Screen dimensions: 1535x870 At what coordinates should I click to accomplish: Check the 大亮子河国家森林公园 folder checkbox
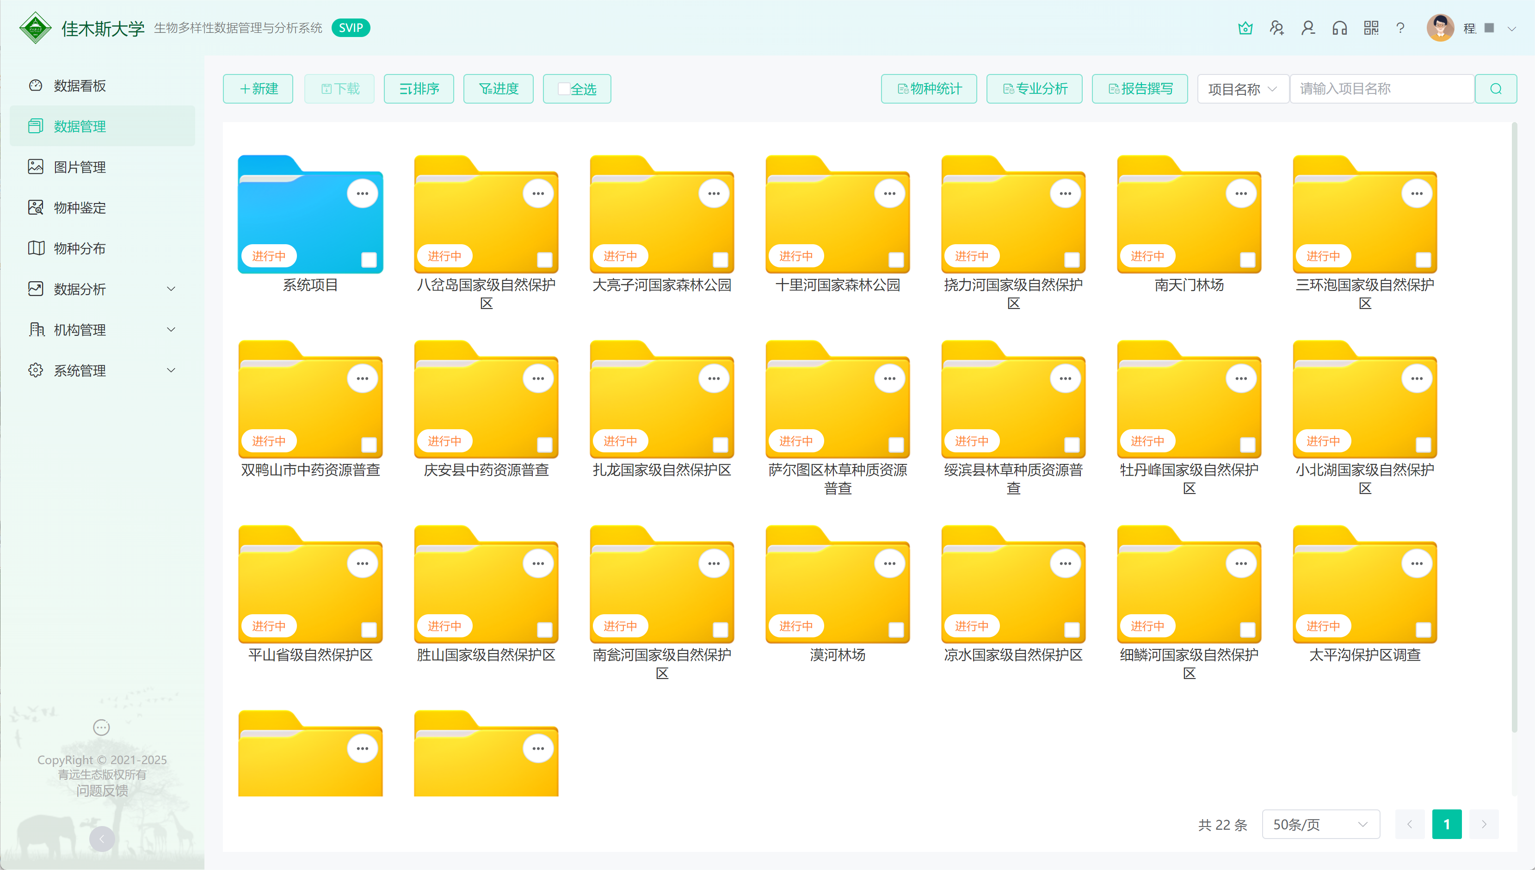pyautogui.click(x=721, y=260)
